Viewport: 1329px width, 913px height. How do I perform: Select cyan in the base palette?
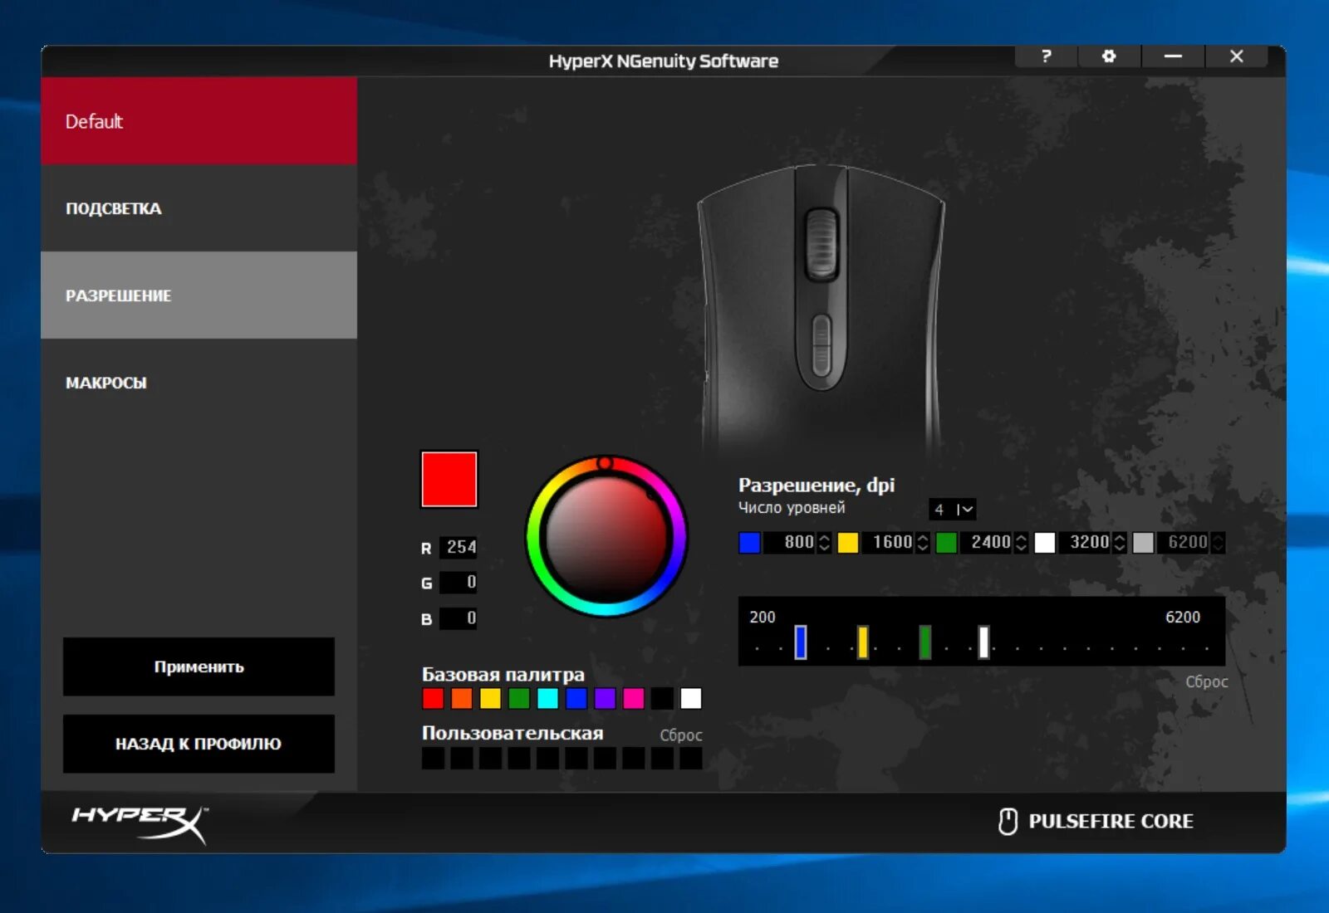(x=547, y=699)
